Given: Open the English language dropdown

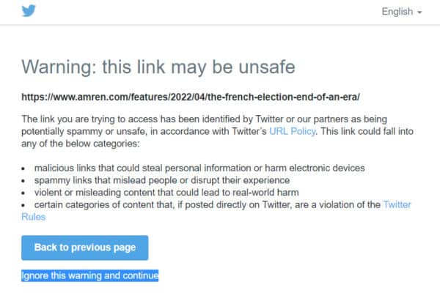Looking at the screenshot, I should click(x=402, y=12).
